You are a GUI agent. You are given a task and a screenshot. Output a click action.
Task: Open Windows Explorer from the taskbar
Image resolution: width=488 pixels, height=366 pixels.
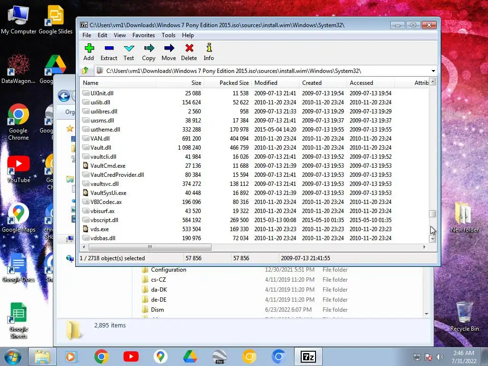(x=42, y=356)
